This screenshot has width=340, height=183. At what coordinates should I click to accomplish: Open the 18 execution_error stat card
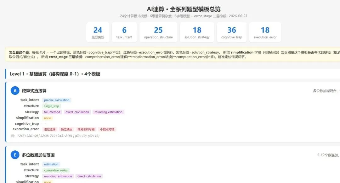tap(265, 32)
